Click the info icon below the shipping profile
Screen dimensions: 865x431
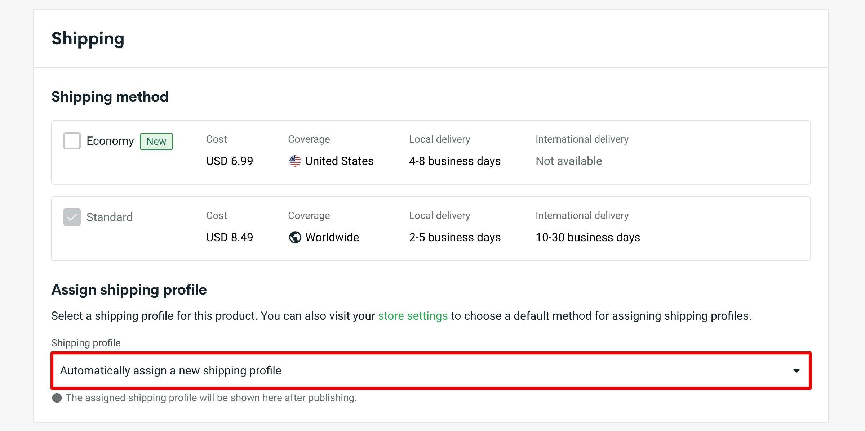[57, 398]
